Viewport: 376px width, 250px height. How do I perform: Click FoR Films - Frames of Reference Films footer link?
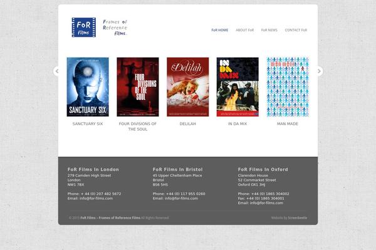110,217
